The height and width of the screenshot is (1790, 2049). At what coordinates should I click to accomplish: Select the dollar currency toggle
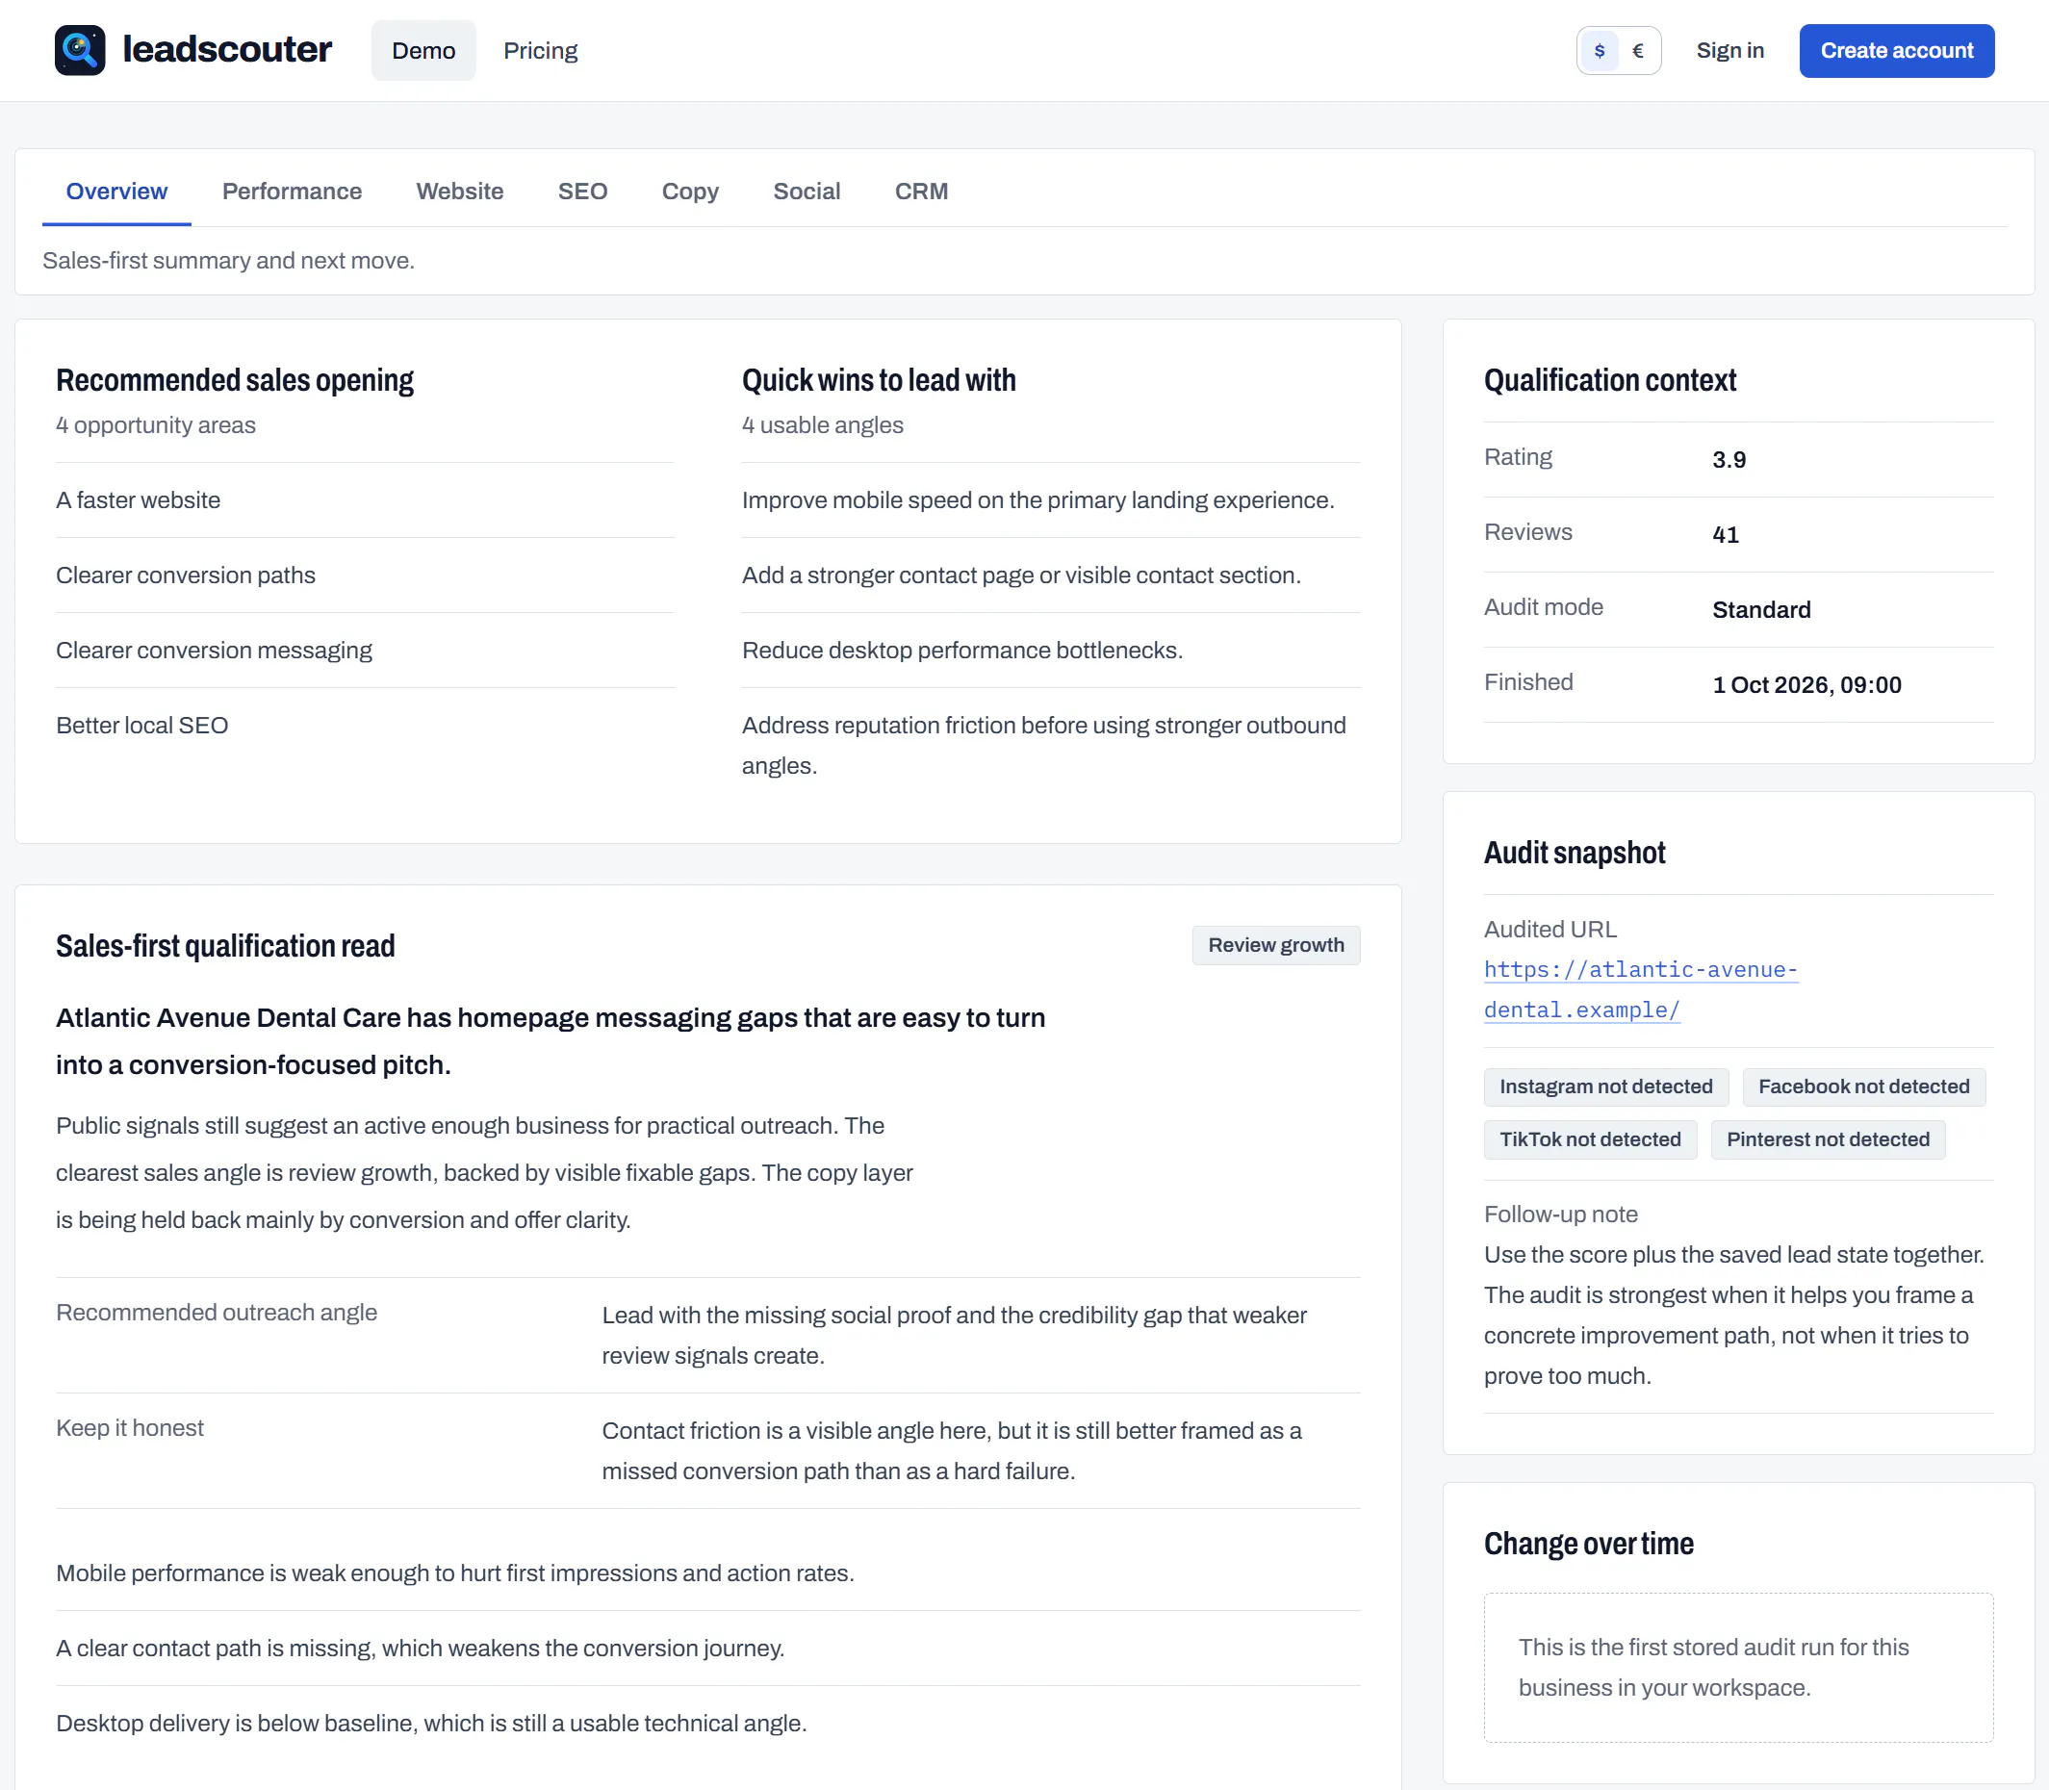pyautogui.click(x=1600, y=50)
